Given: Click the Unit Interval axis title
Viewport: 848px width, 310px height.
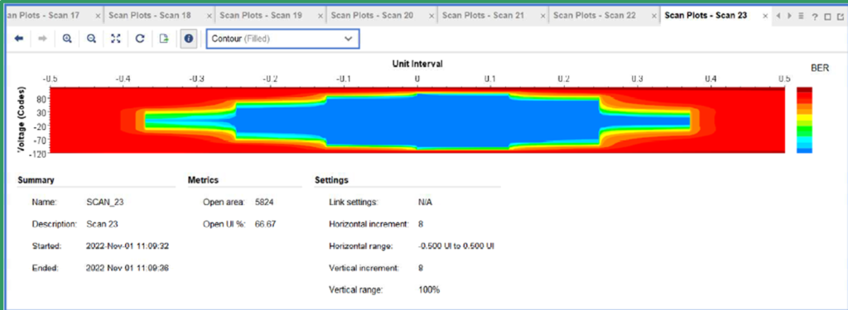Looking at the screenshot, I should pyautogui.click(x=417, y=63).
